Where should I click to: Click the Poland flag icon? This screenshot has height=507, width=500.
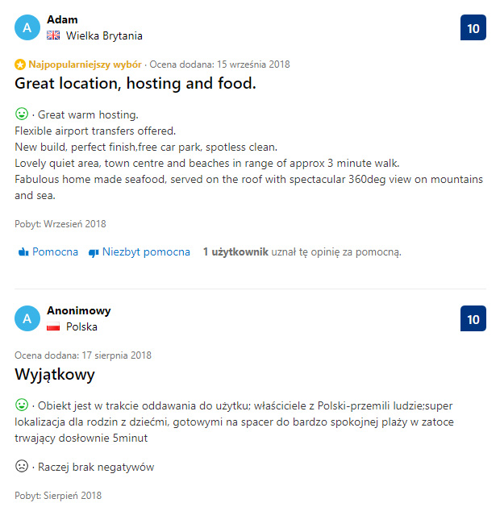click(54, 327)
